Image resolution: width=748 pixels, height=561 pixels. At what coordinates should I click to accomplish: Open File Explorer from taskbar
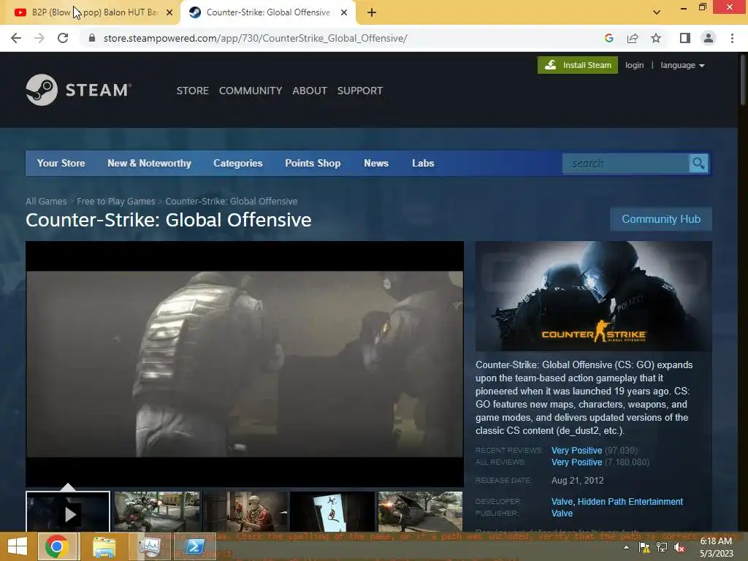(x=104, y=546)
